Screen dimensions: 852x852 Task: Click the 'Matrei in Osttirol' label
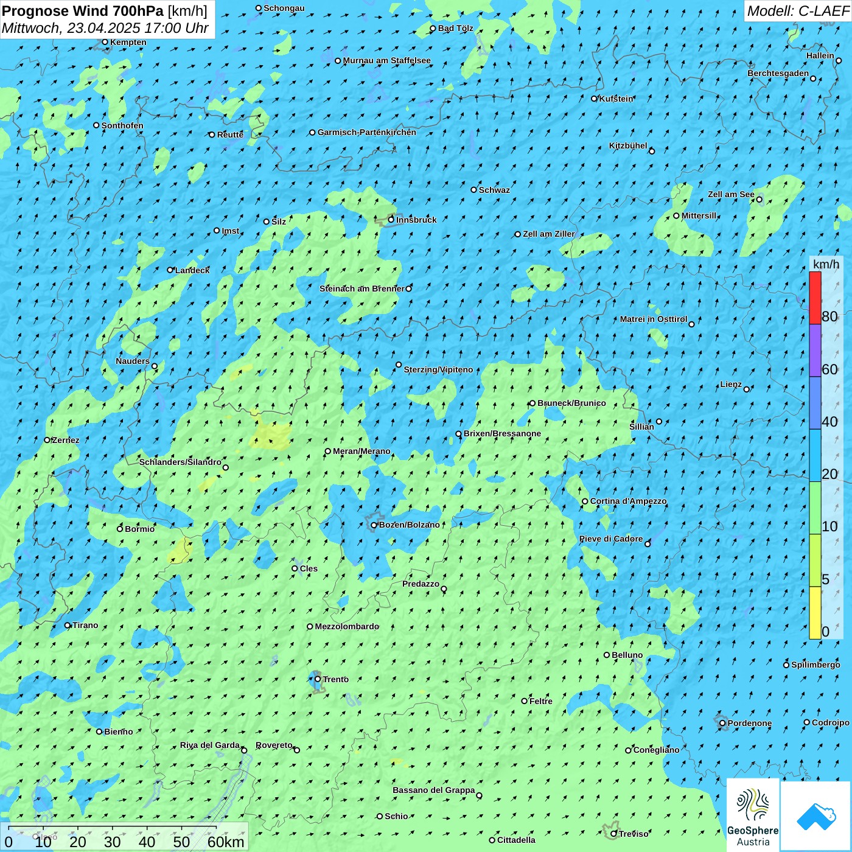(654, 319)
